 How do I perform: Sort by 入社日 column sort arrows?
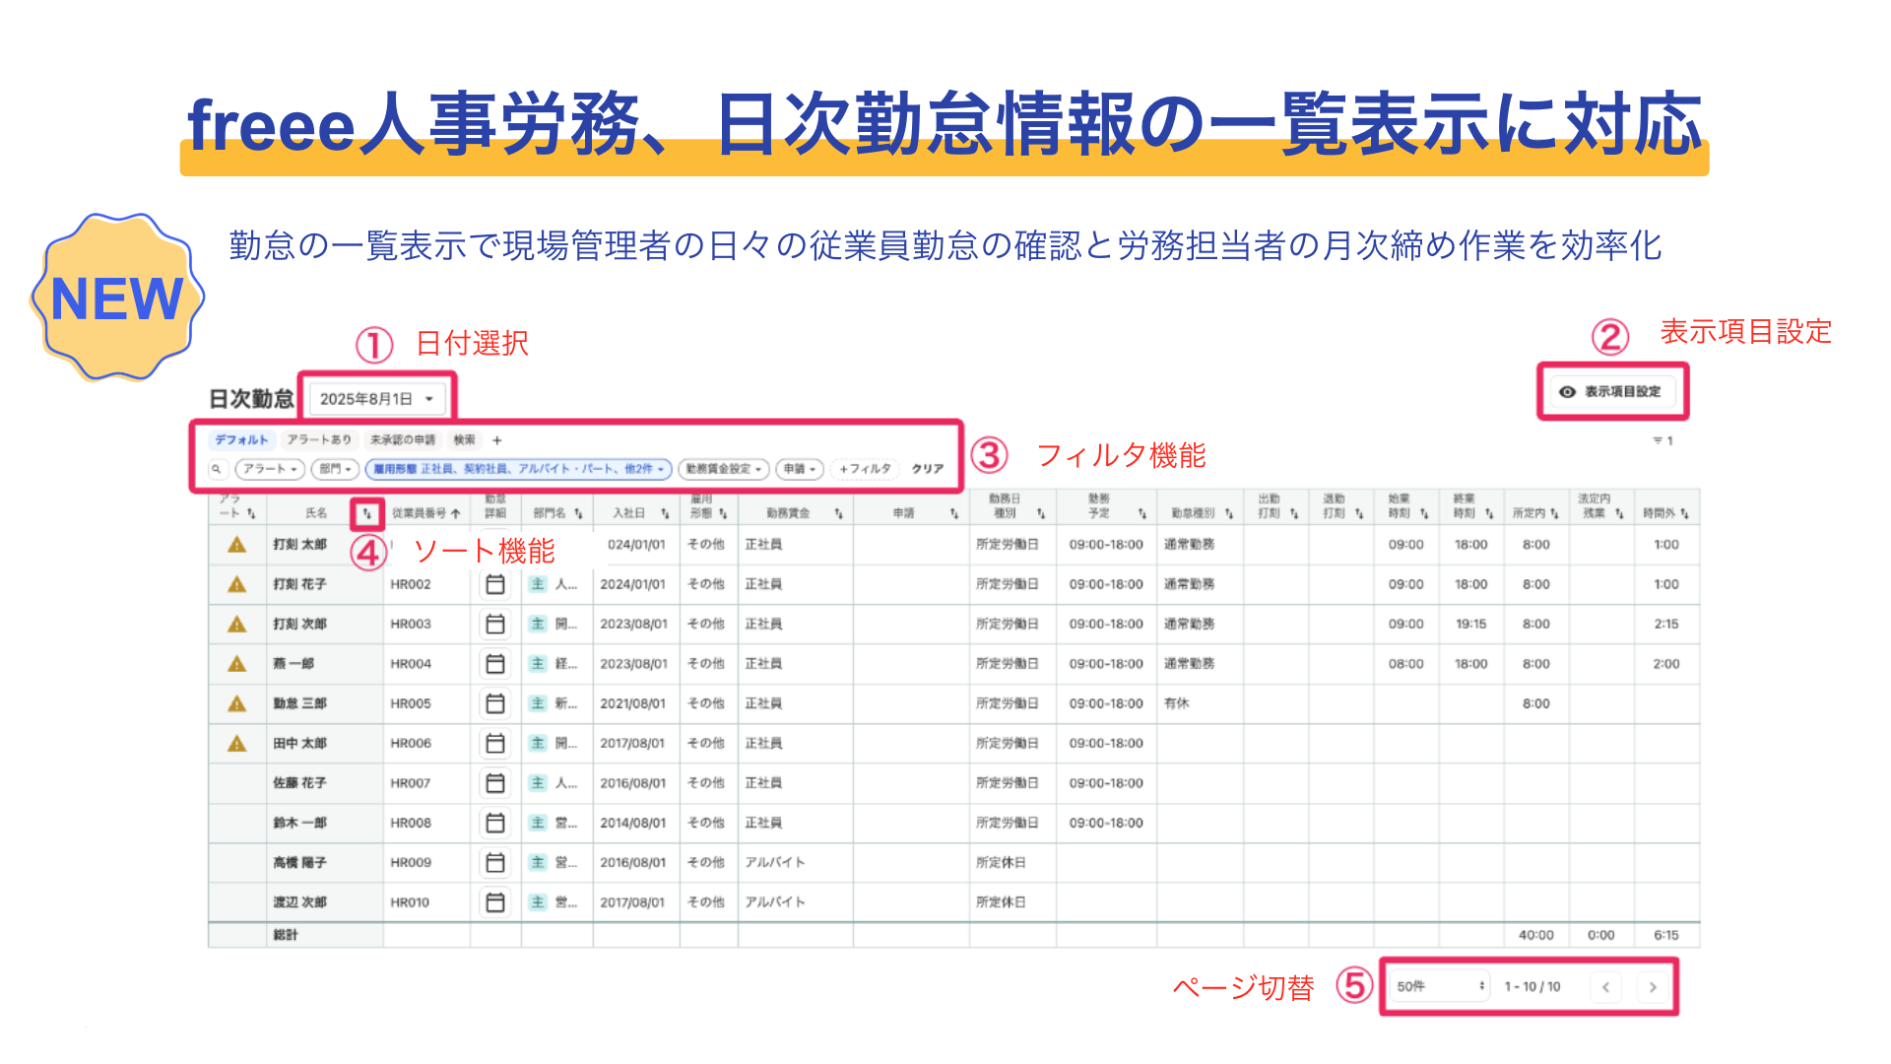click(665, 513)
